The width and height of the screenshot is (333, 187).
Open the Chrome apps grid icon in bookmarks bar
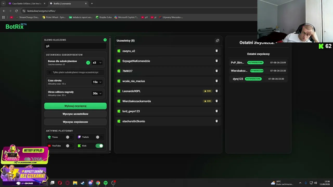[x=3, y=17]
